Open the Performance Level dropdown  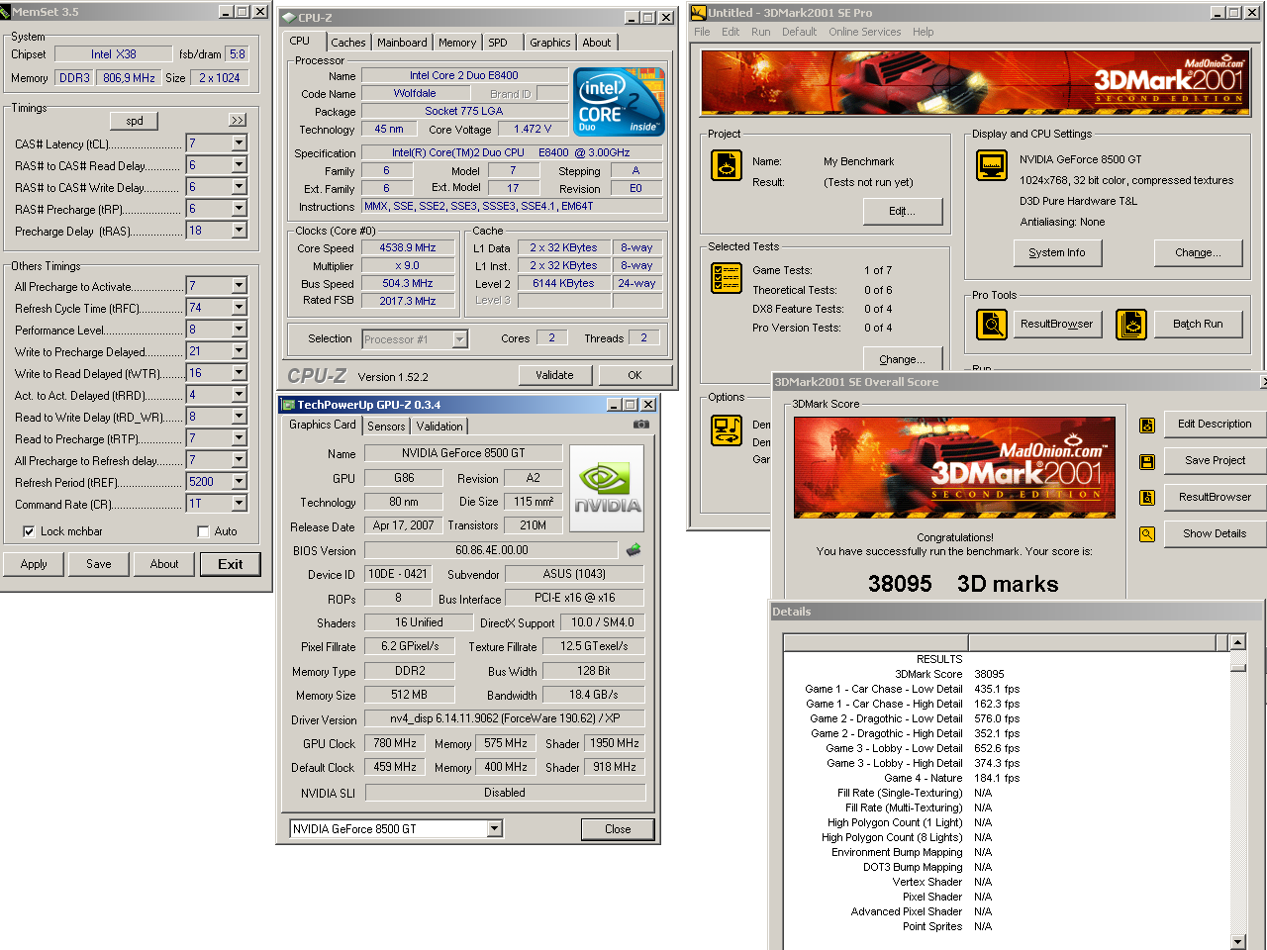pyautogui.click(x=239, y=330)
